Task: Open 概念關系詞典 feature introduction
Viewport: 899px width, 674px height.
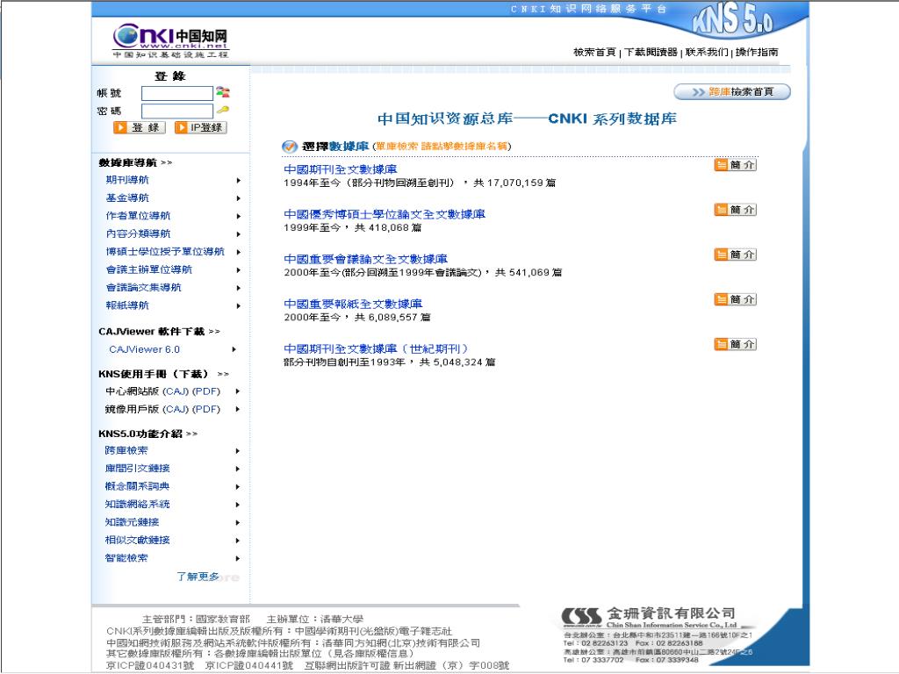Action: 137,486
